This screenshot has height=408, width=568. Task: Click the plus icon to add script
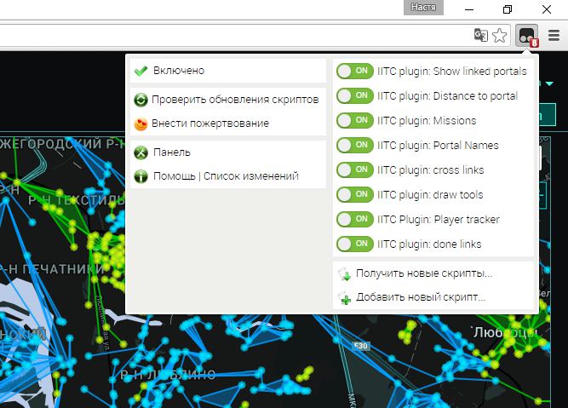[345, 298]
